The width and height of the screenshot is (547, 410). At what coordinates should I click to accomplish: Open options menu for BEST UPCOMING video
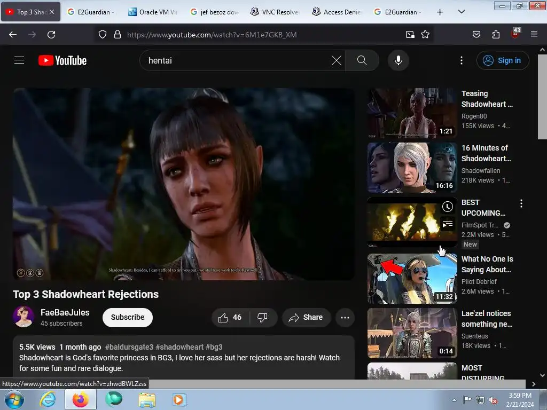point(521,203)
